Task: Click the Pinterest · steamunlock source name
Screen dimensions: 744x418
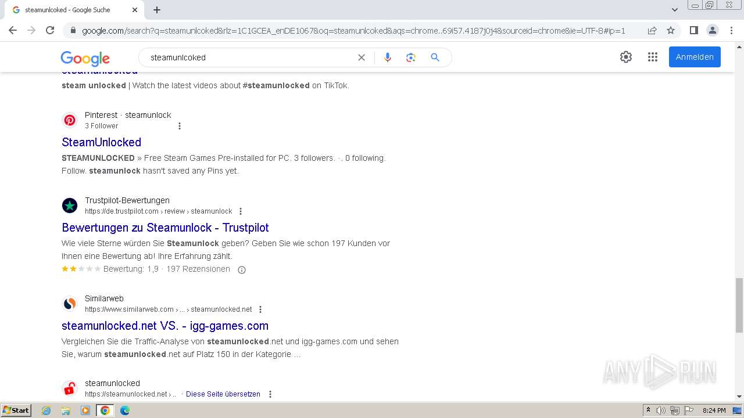Action: click(128, 115)
